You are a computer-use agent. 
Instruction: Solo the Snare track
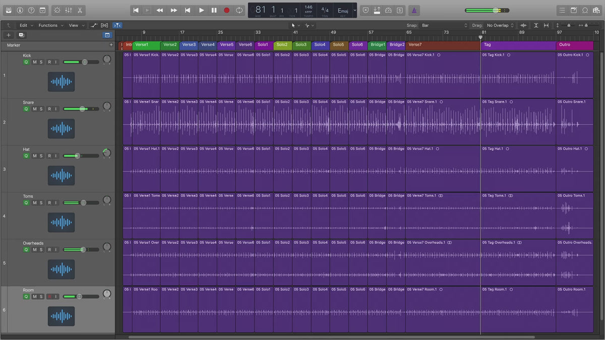[x=41, y=109]
